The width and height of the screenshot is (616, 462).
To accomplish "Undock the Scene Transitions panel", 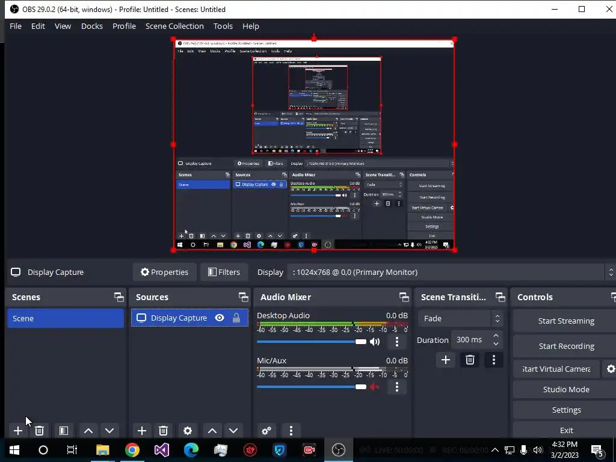I will point(500,297).
